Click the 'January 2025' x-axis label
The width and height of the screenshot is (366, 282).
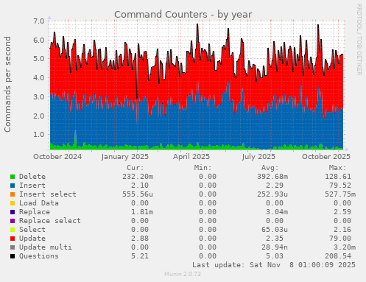coord(125,157)
